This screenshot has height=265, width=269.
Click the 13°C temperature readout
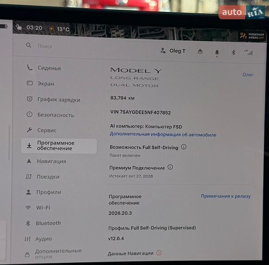[63, 29]
